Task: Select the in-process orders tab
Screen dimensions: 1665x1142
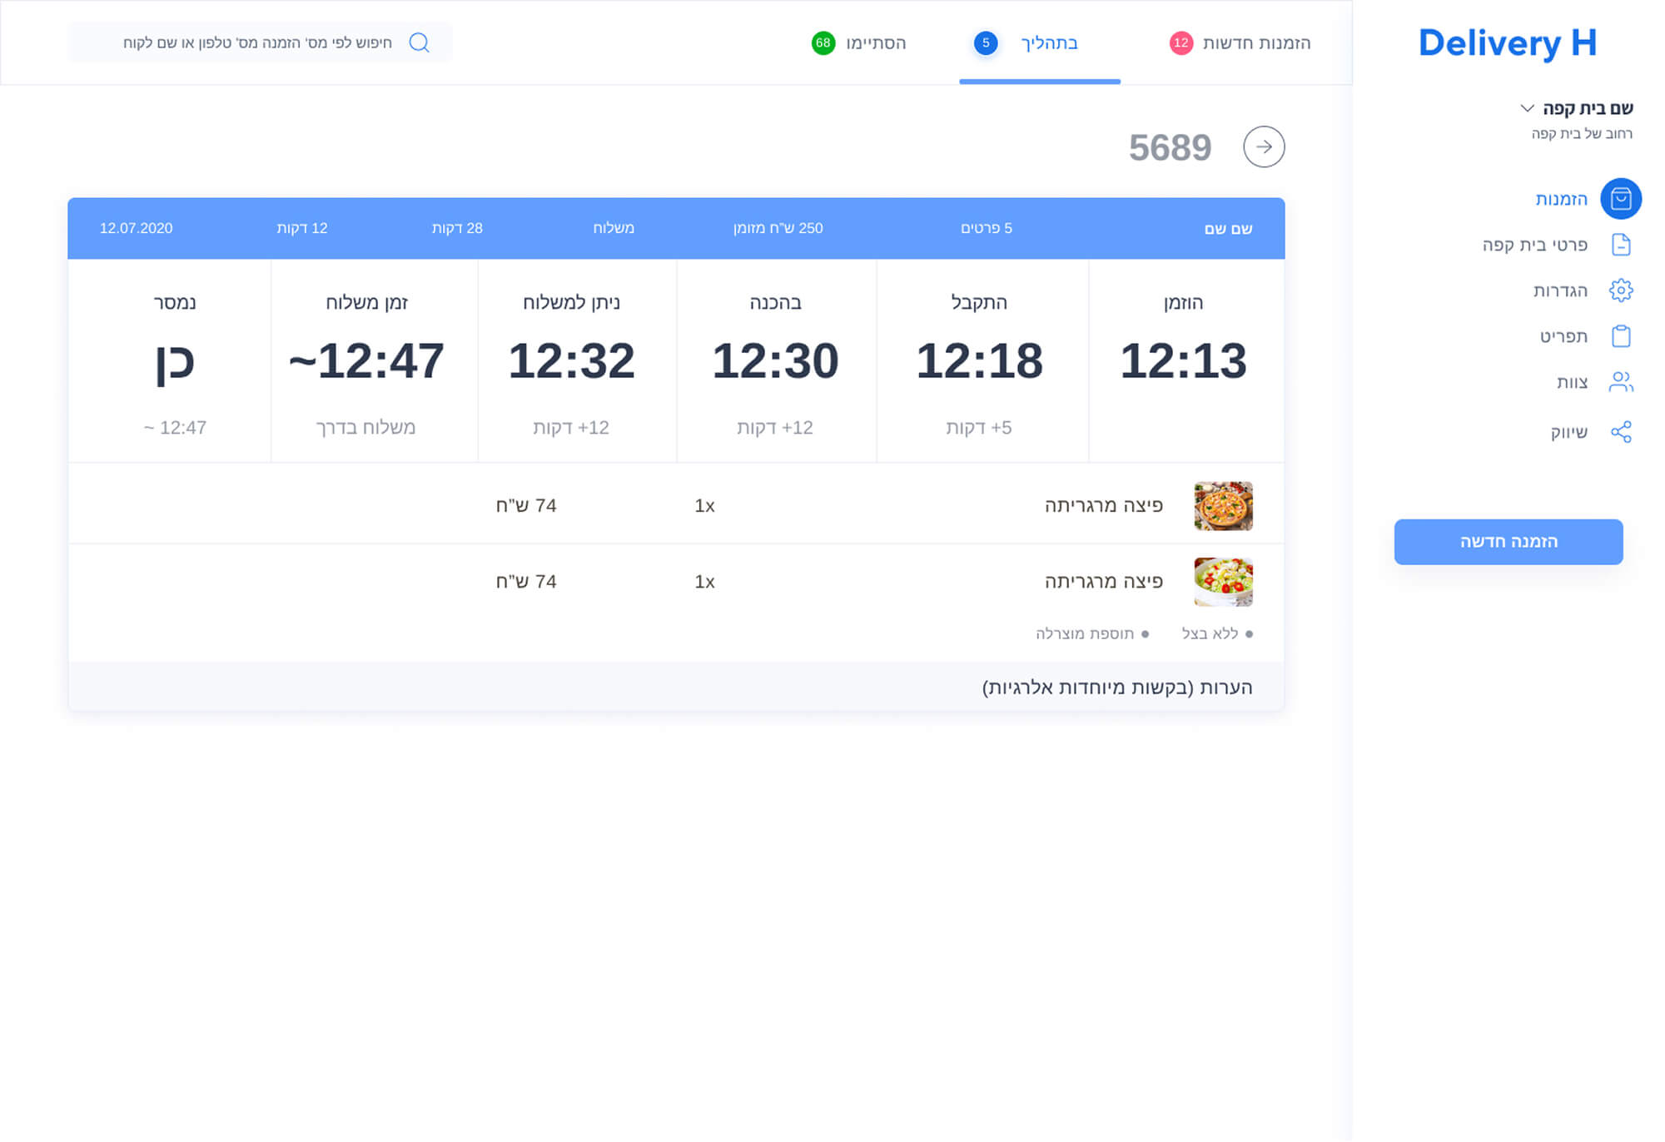Action: coord(1048,43)
